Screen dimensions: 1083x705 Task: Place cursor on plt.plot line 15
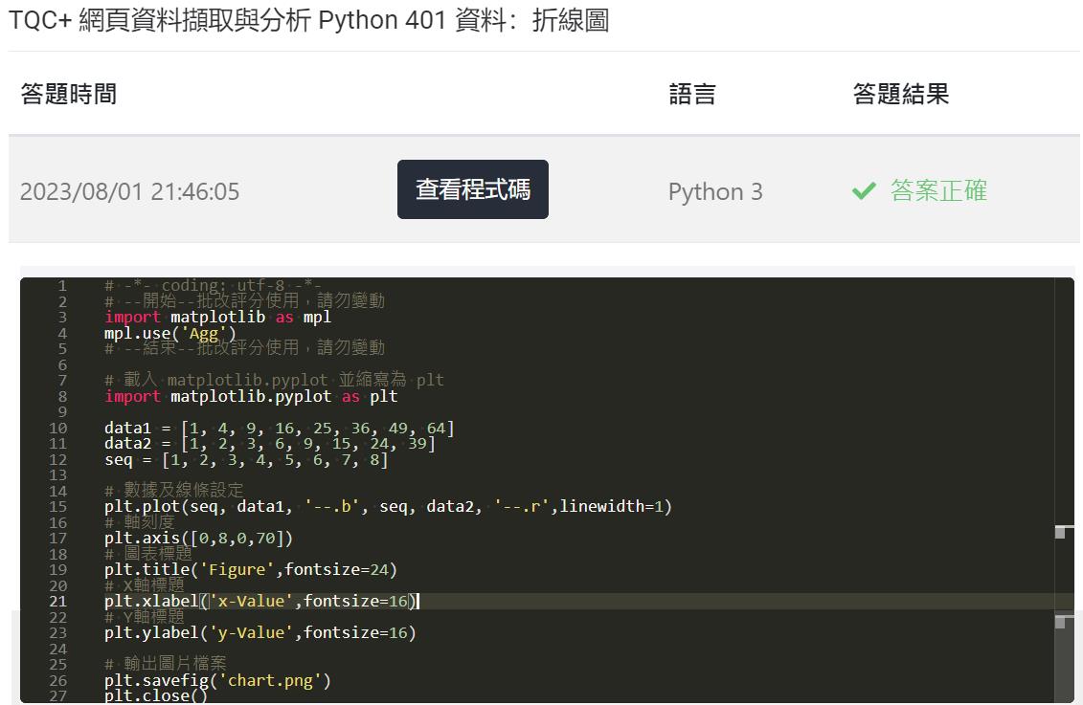388,506
